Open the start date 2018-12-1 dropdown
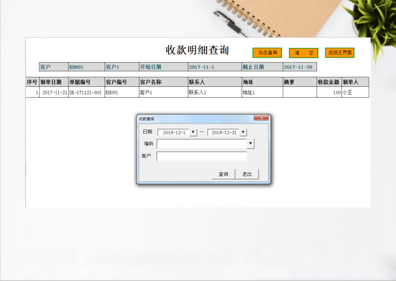The image size is (396, 281). click(x=193, y=132)
